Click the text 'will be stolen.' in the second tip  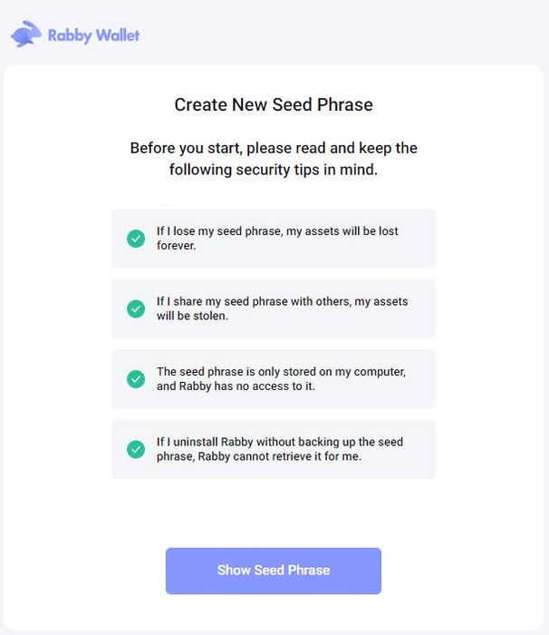coord(193,316)
